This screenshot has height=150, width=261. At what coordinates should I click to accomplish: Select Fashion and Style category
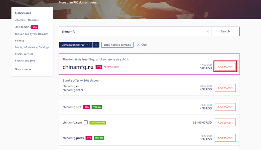click(x=25, y=61)
